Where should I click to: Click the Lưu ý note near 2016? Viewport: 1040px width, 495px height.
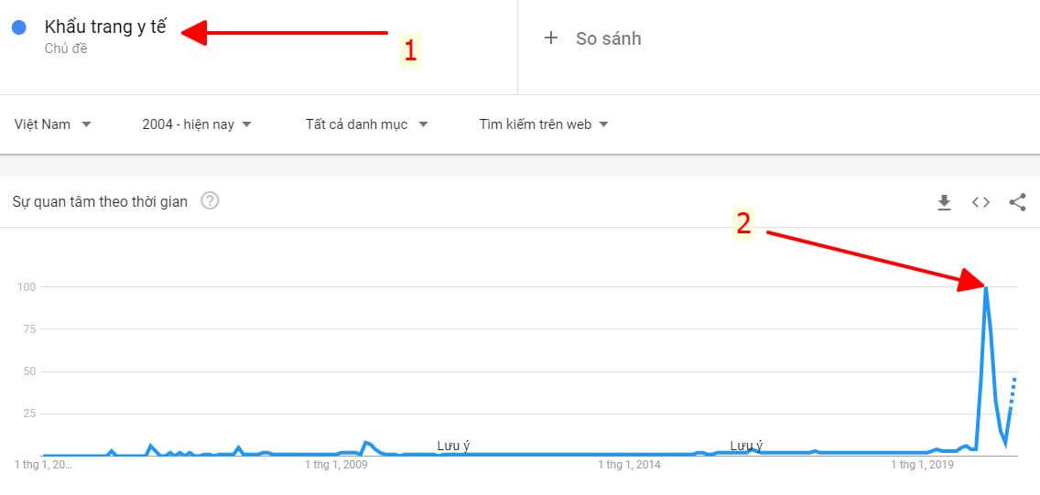pos(747,446)
